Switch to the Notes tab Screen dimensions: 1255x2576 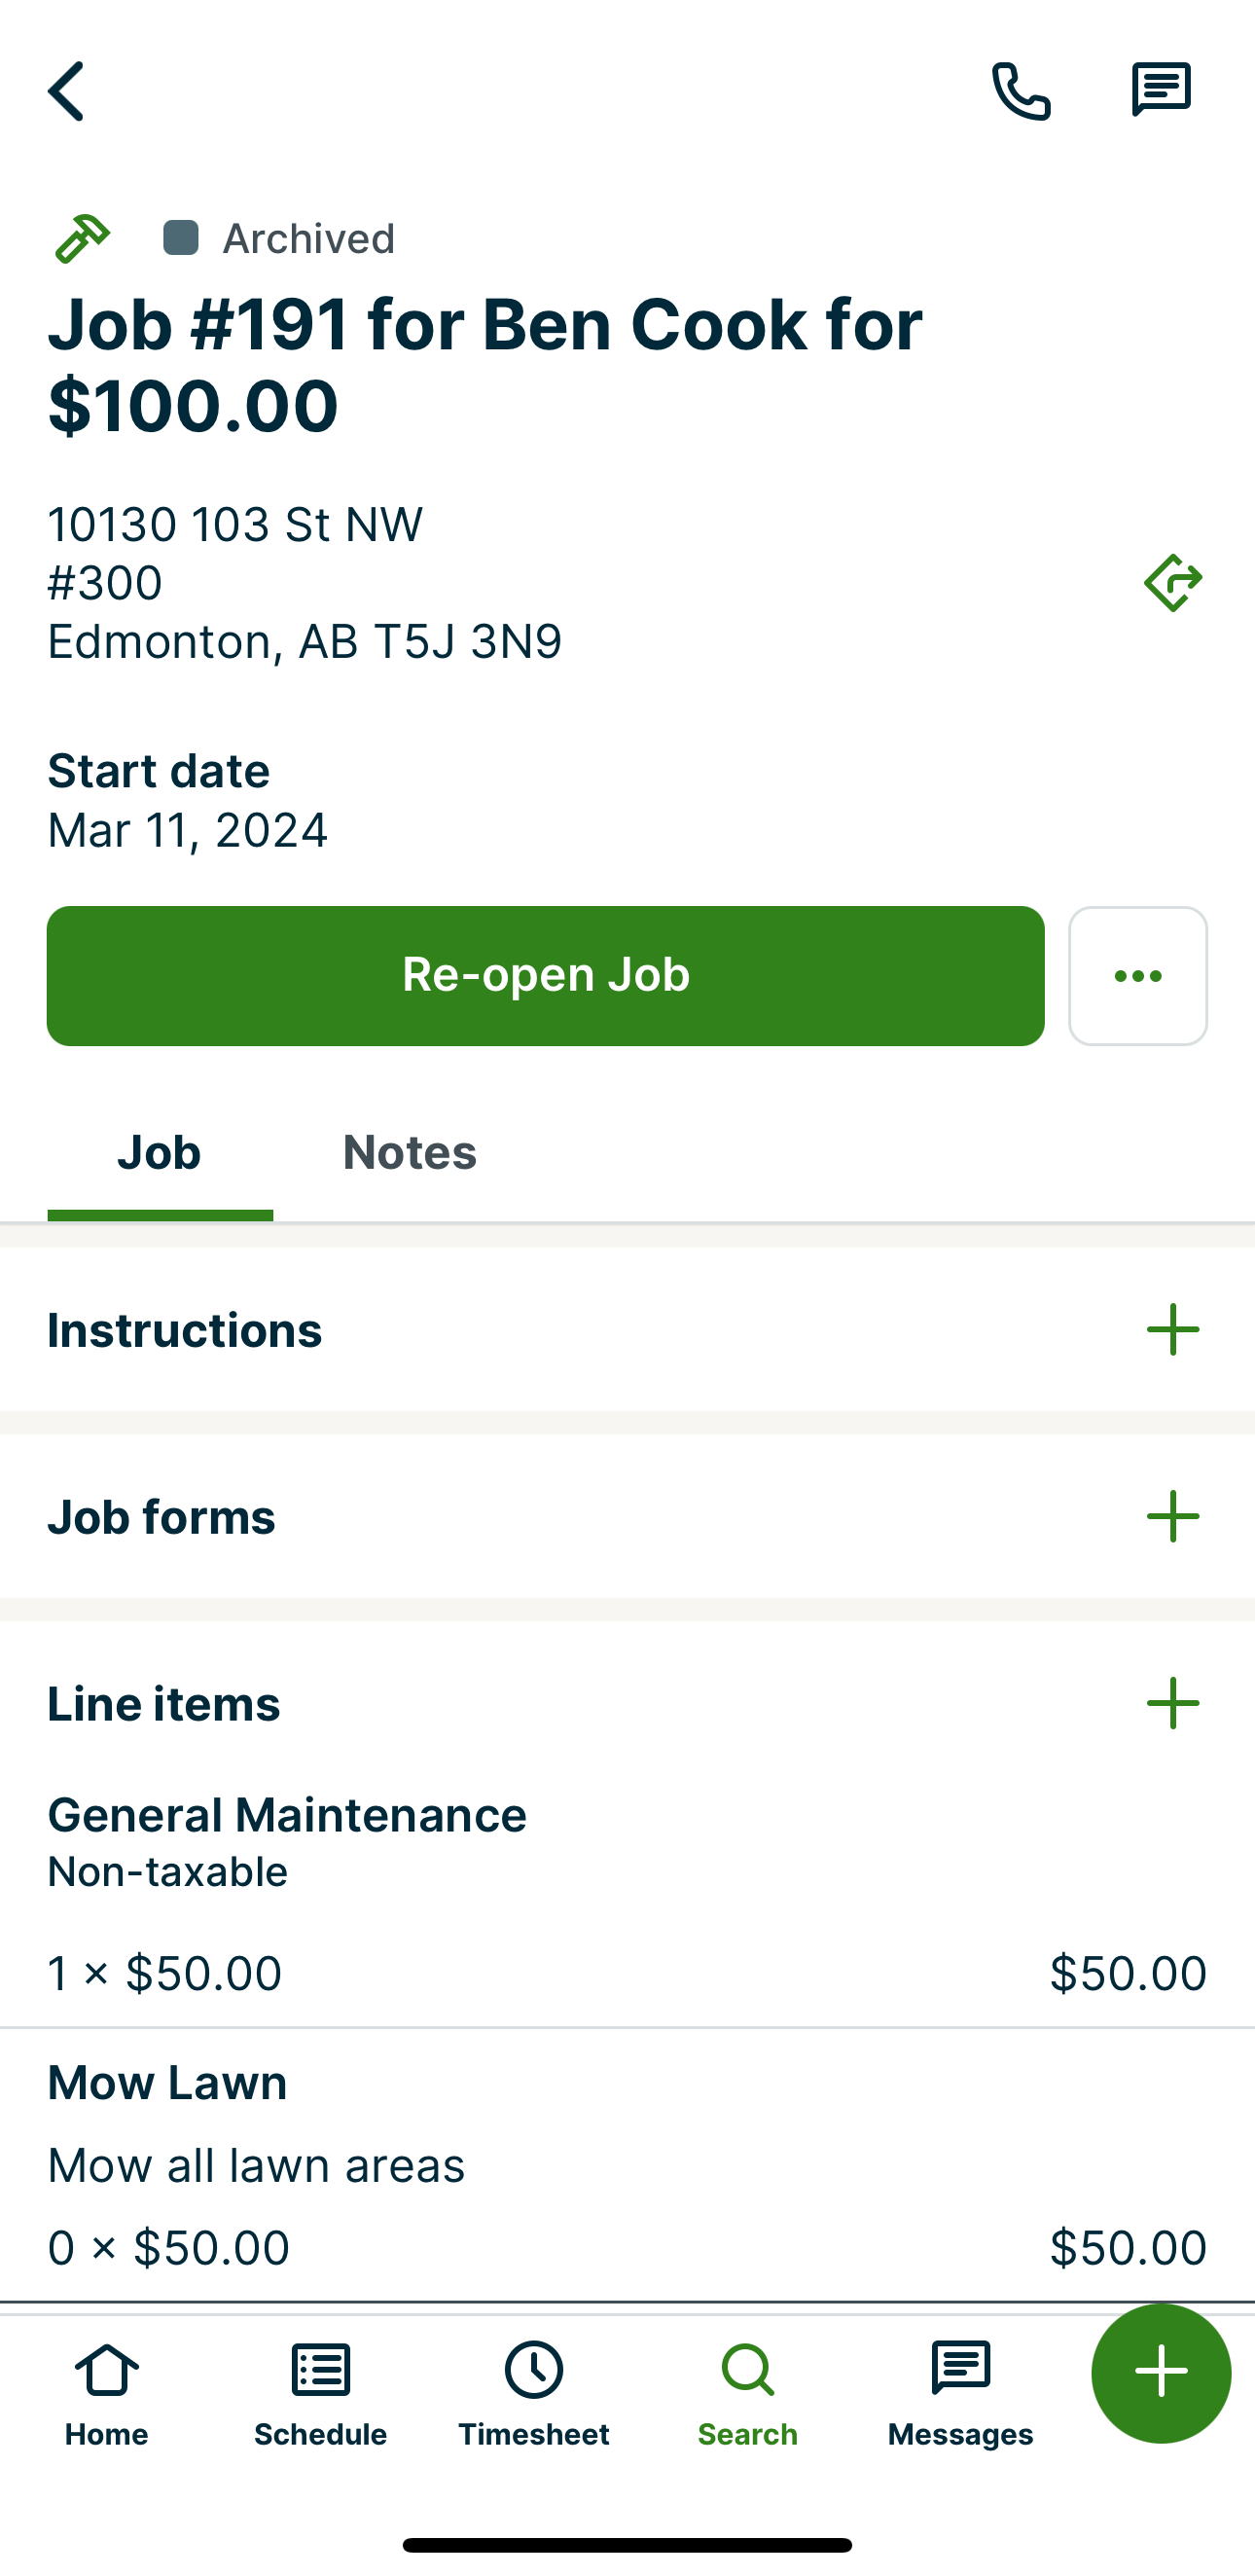(409, 1153)
